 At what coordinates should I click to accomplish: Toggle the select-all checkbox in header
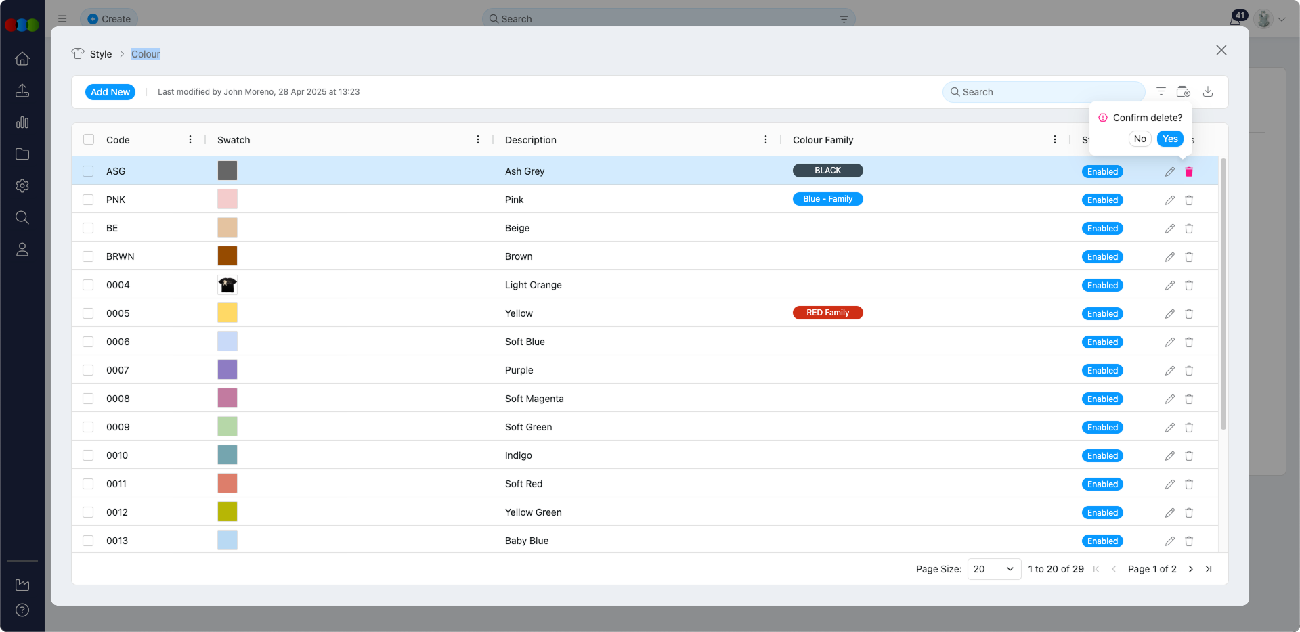(x=89, y=140)
